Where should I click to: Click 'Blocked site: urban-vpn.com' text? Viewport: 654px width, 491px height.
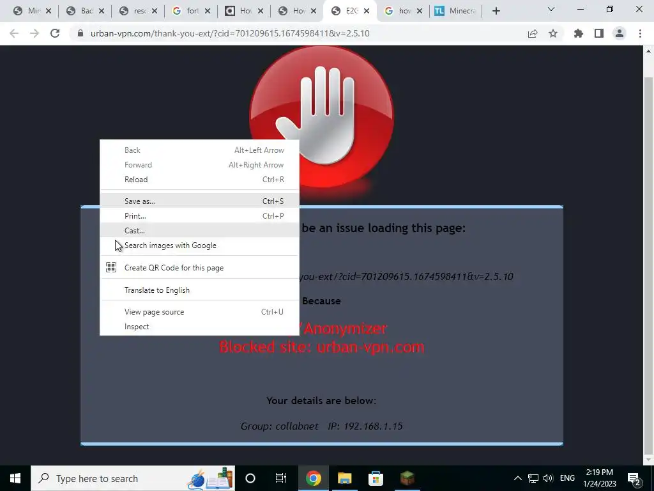(322, 347)
